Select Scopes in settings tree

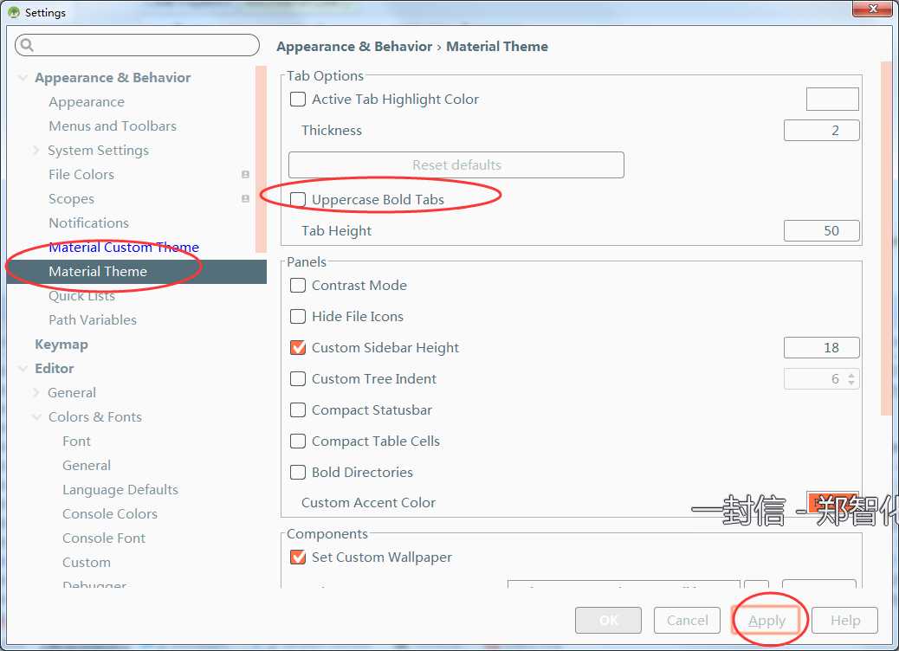[71, 199]
